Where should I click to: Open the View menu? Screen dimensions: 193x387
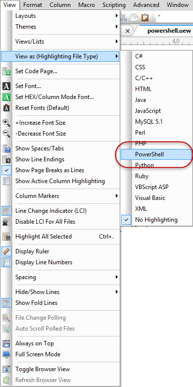10,4
